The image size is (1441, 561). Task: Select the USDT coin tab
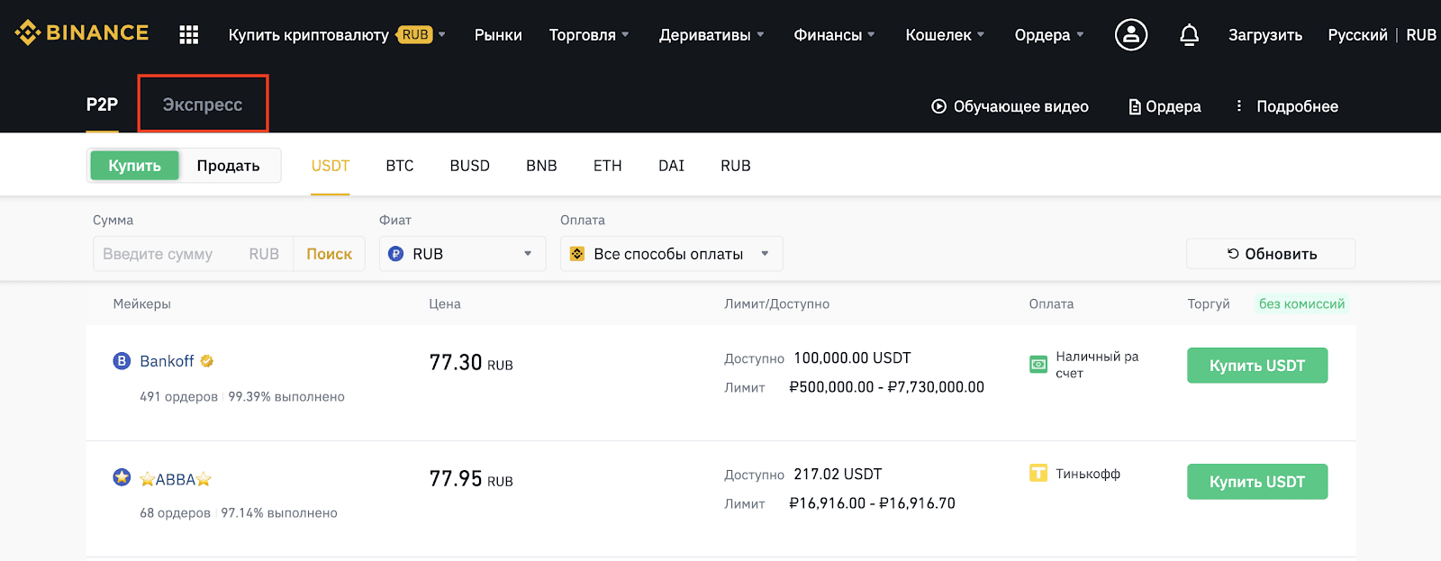point(331,166)
